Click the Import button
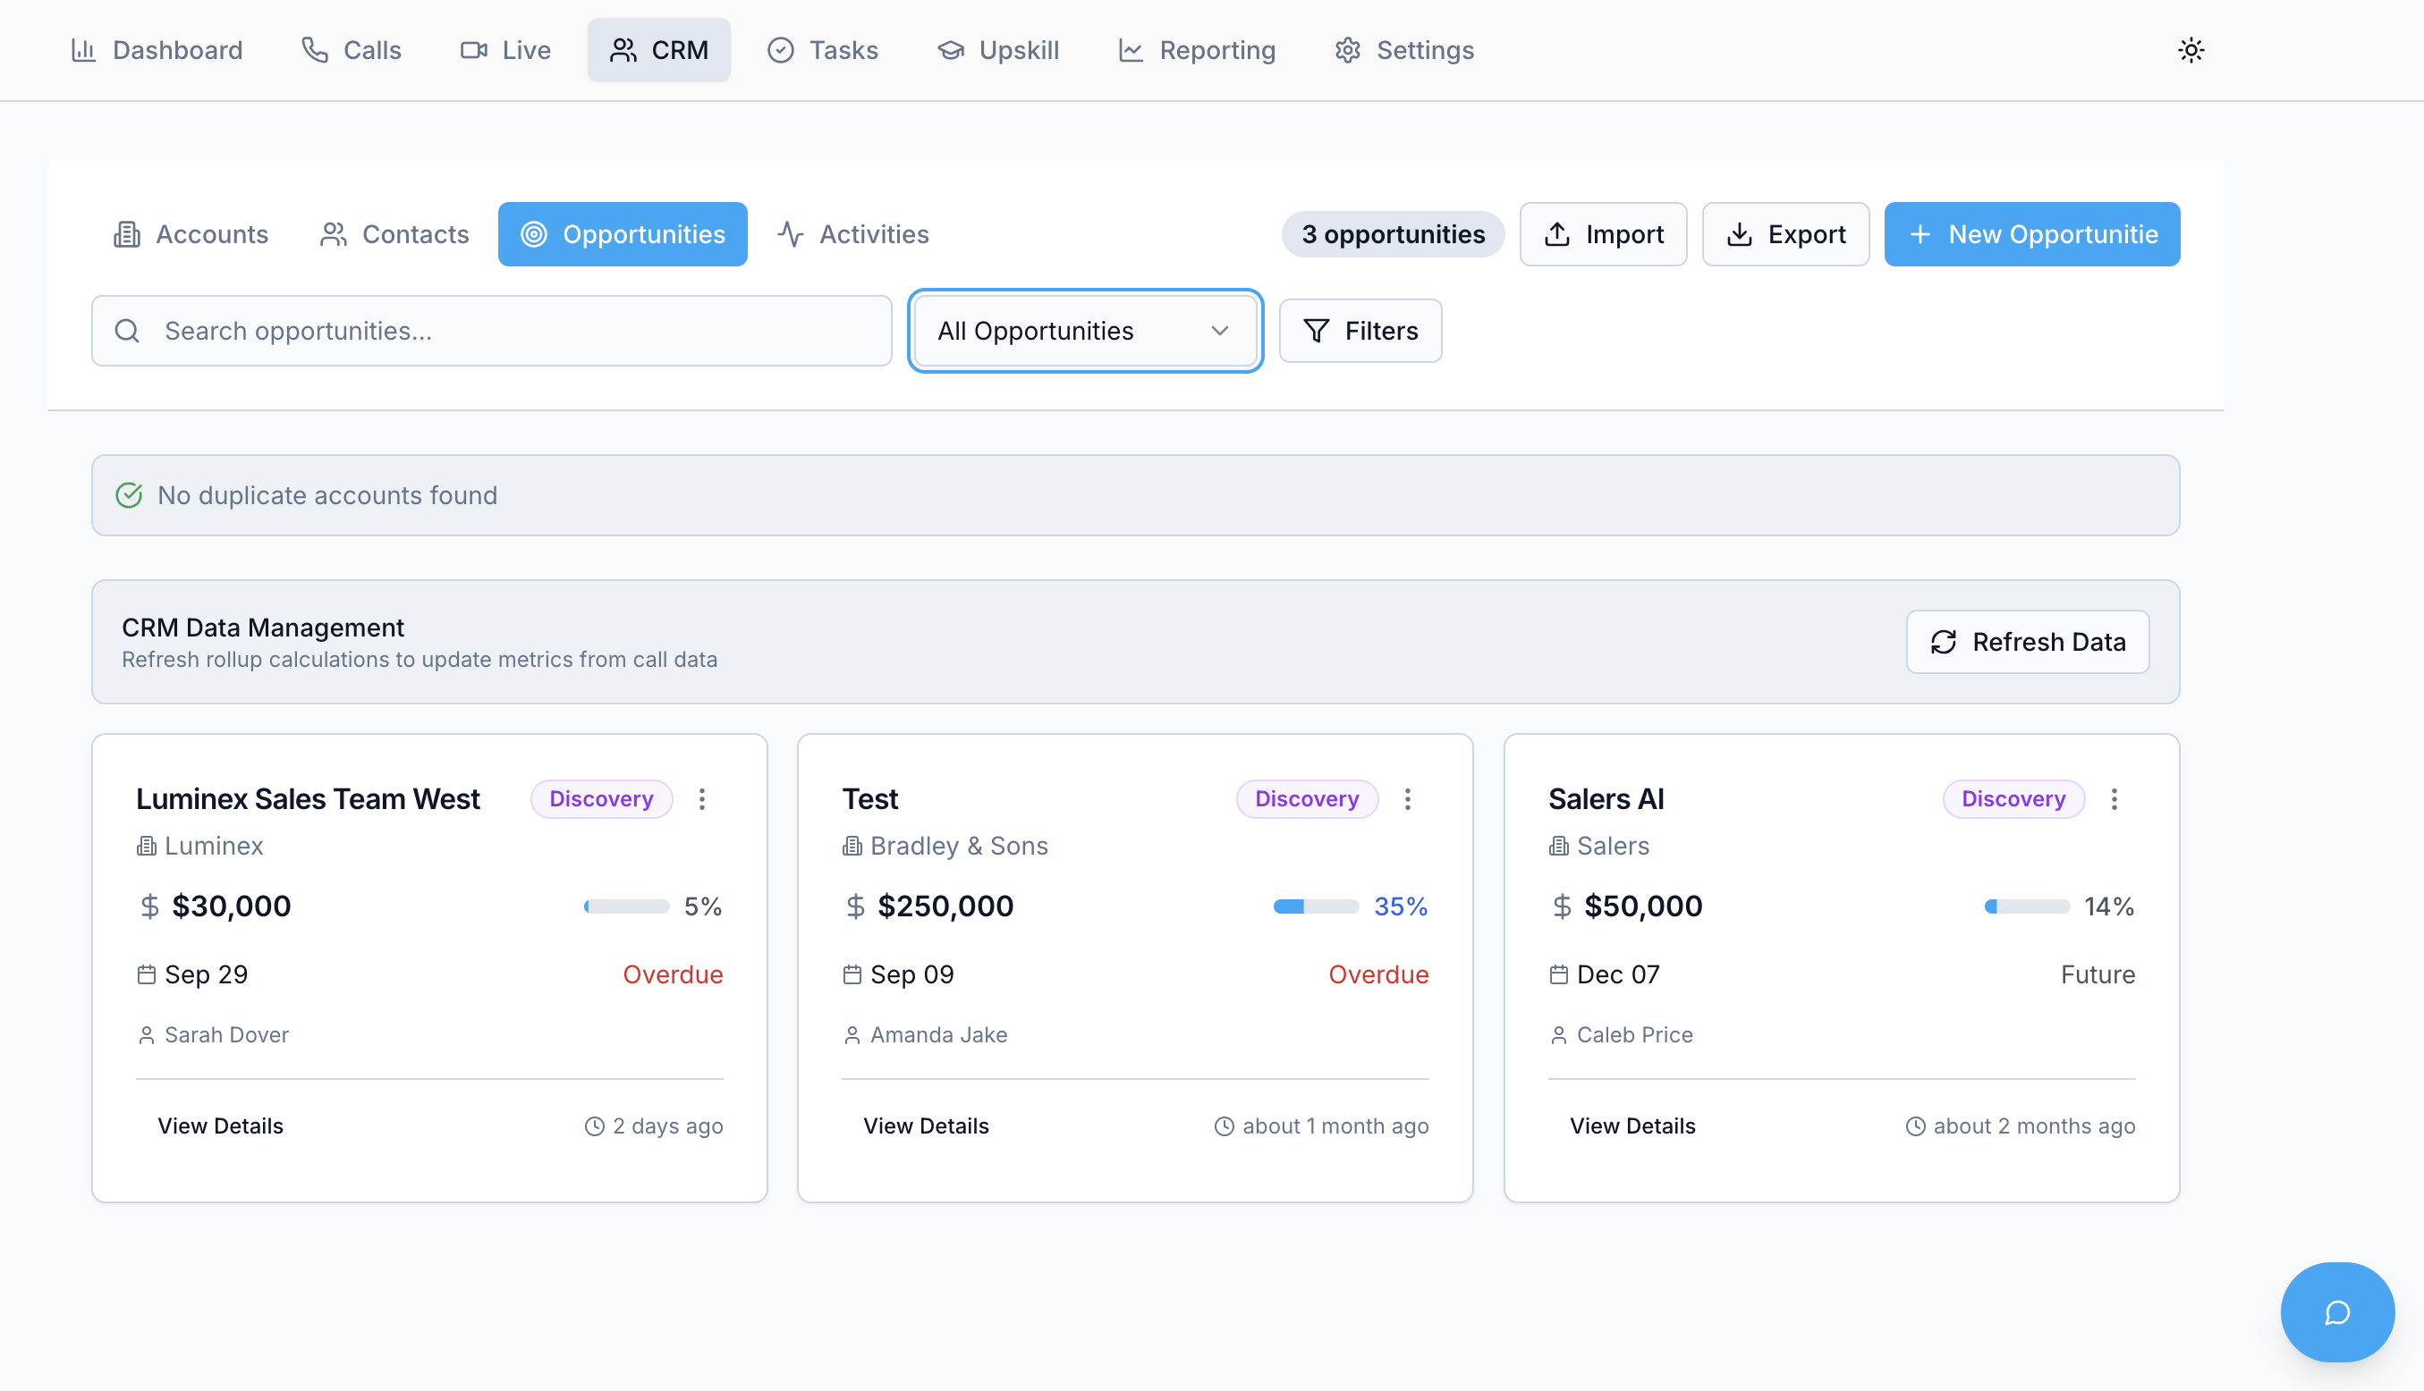The width and height of the screenshot is (2424, 1391). [x=1603, y=234]
